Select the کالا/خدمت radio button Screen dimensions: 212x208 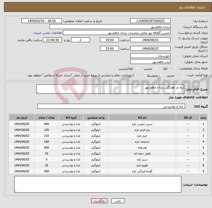tap(137, 68)
